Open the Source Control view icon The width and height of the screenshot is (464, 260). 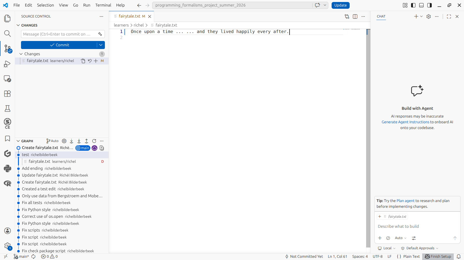(8, 48)
